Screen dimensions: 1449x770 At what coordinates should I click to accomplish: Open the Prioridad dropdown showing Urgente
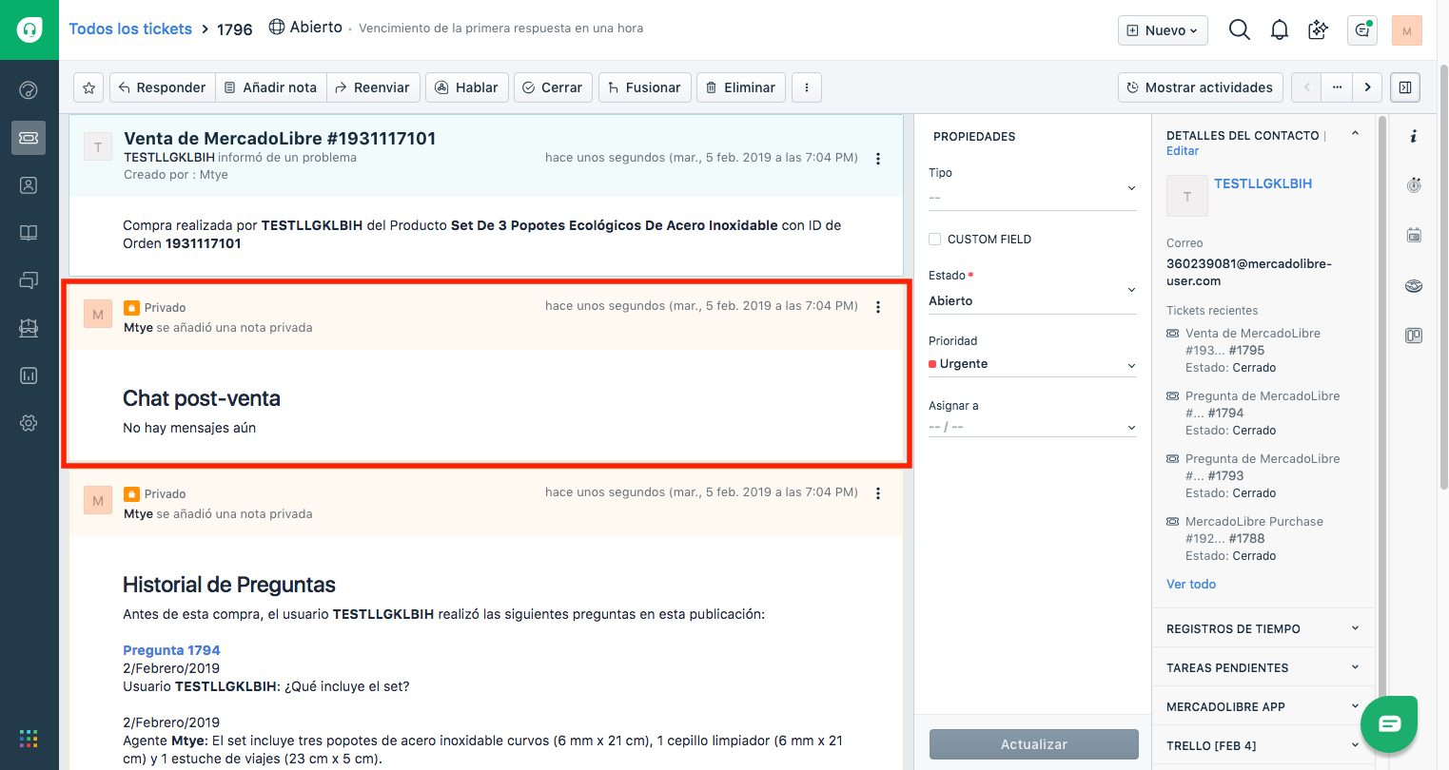(x=1032, y=364)
